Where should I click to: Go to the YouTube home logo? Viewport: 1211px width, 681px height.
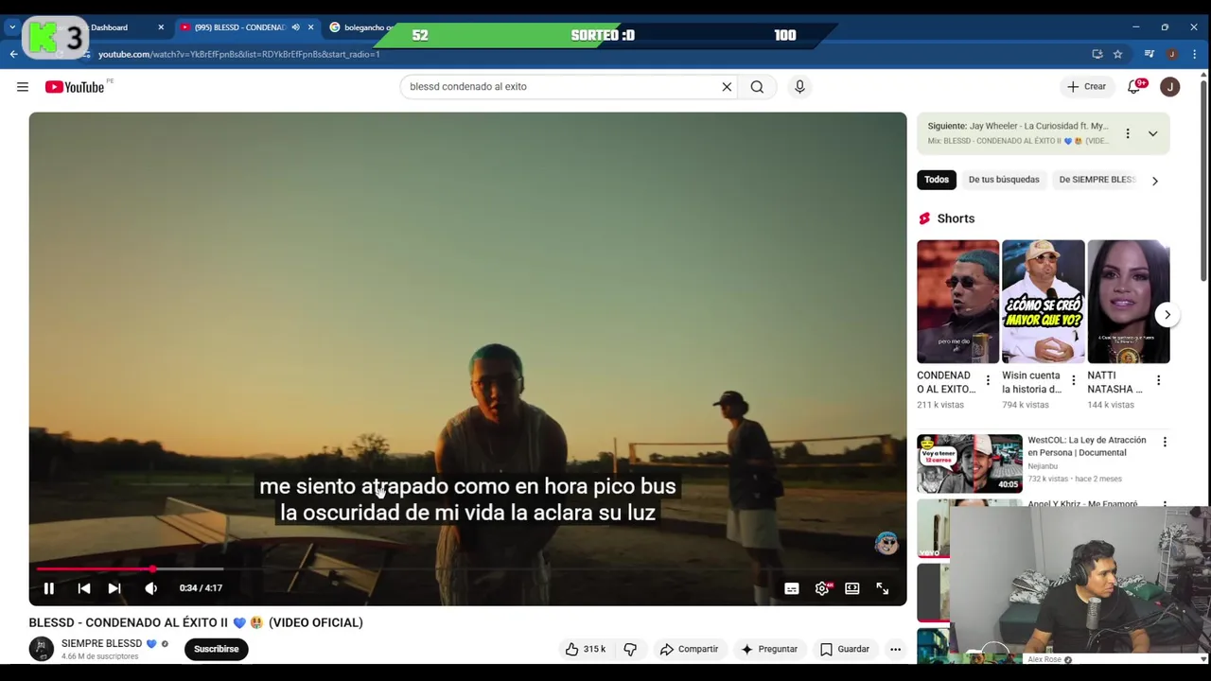click(75, 87)
